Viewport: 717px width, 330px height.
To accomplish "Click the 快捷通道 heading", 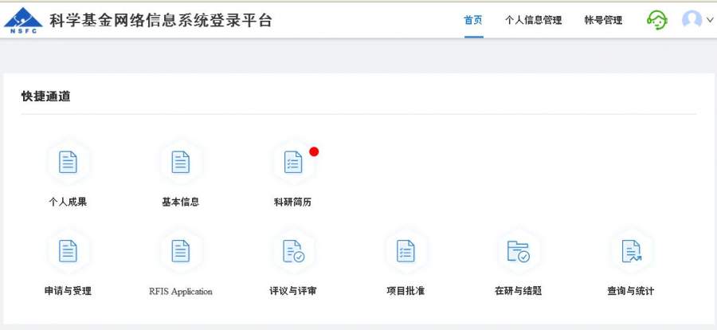I will click(45, 96).
